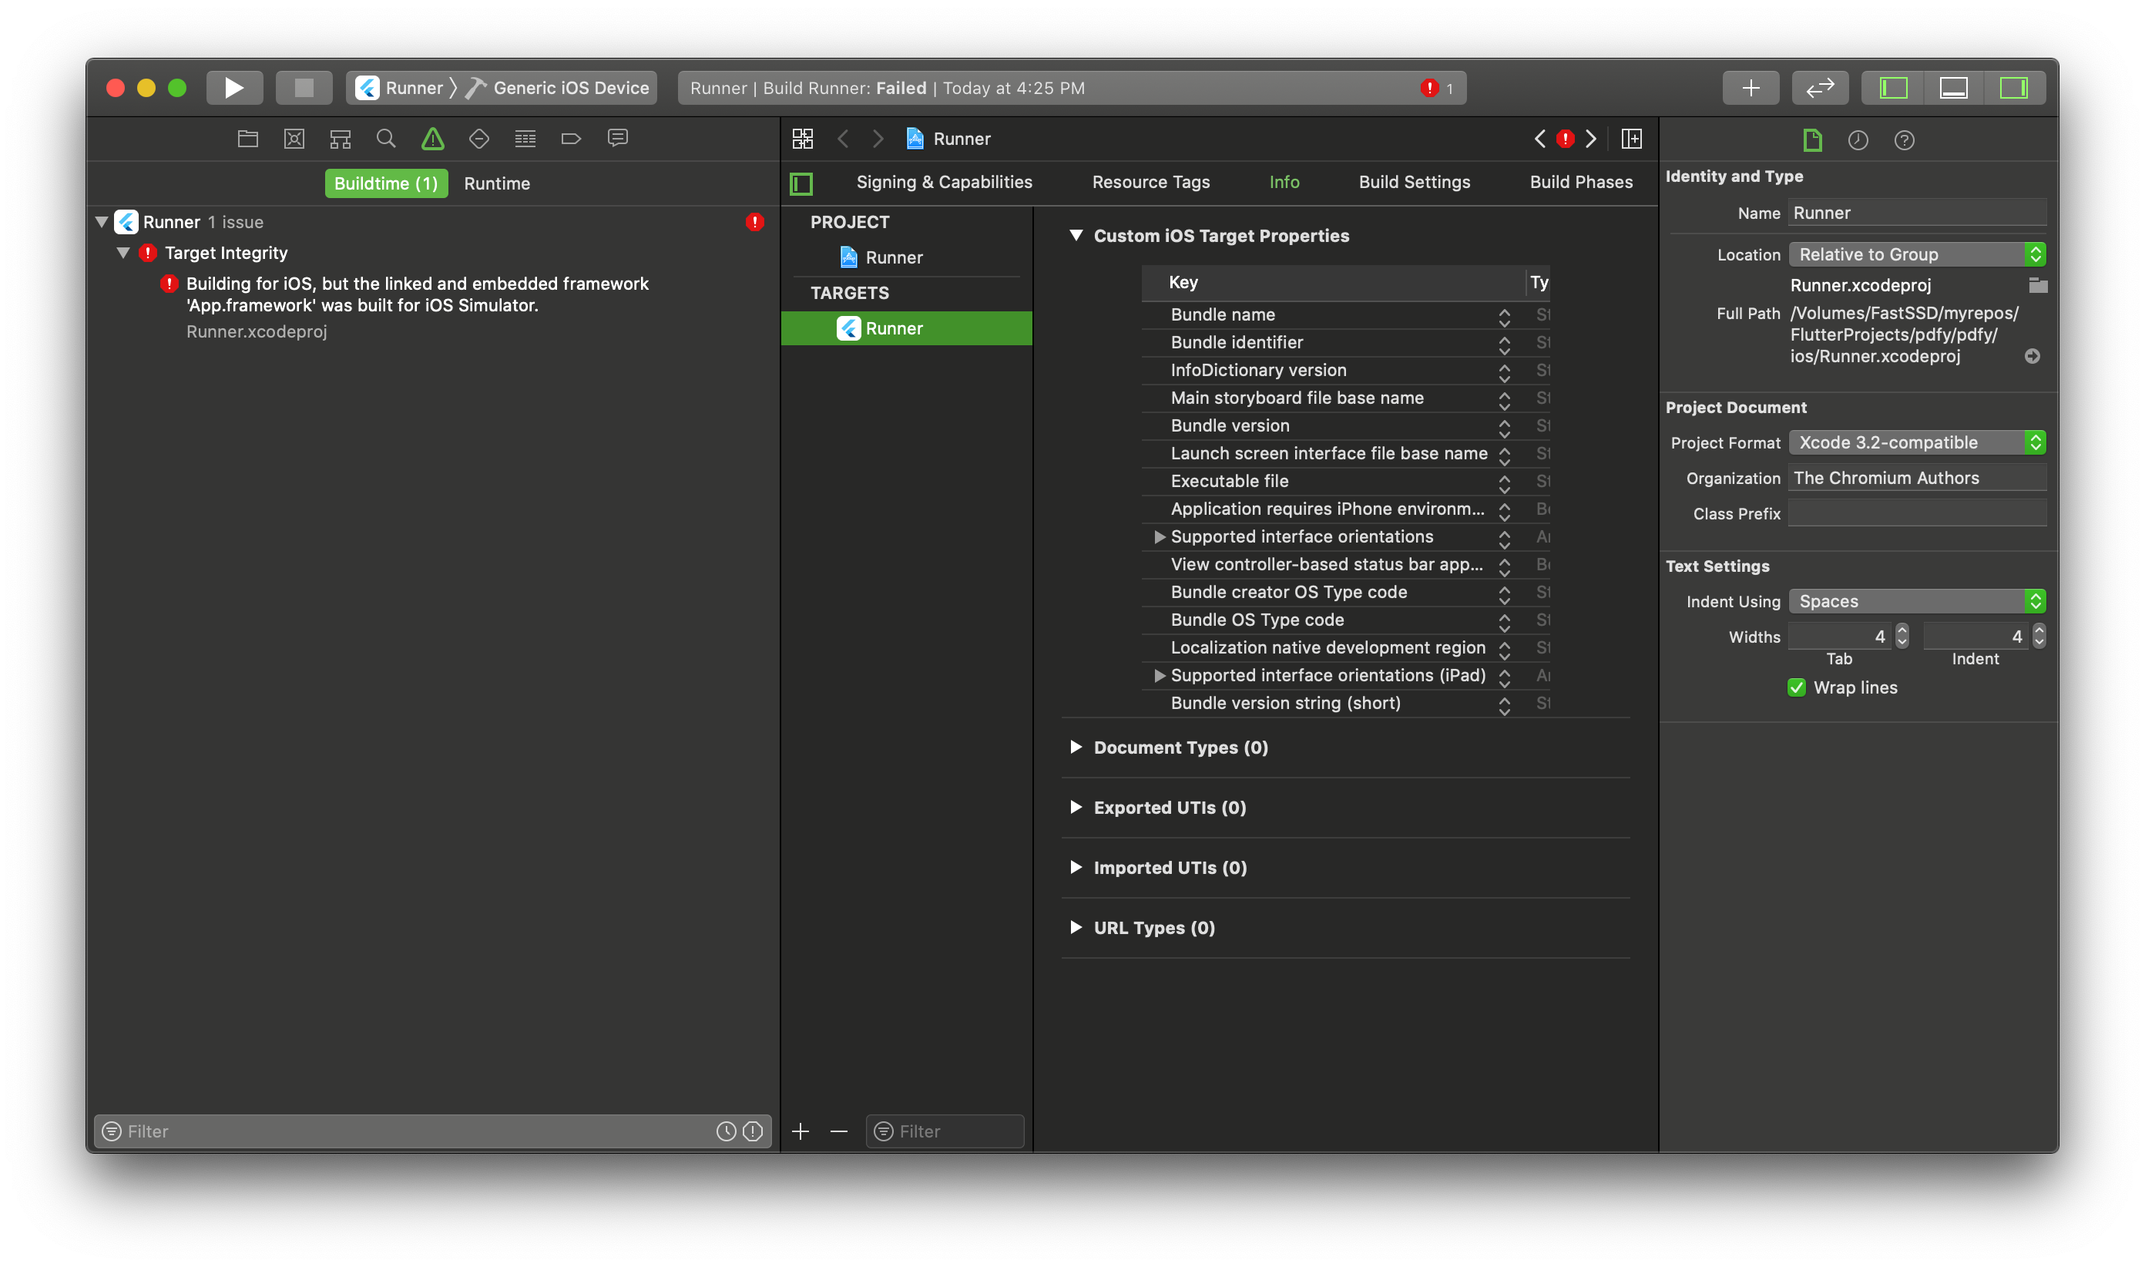Open the Breakpoint navigator icon
Screen dimensions: 2145x1267
[571, 138]
